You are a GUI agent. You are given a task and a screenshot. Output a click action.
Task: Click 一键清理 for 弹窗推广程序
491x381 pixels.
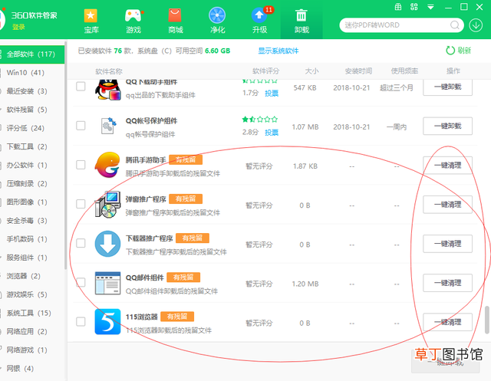447,205
